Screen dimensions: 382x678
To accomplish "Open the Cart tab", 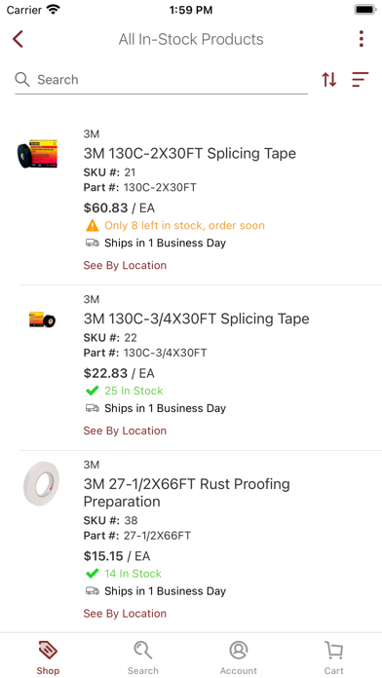I will point(334,658).
